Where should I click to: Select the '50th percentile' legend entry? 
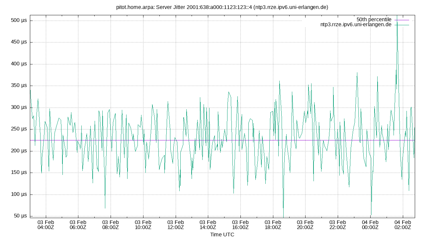tap(374, 19)
